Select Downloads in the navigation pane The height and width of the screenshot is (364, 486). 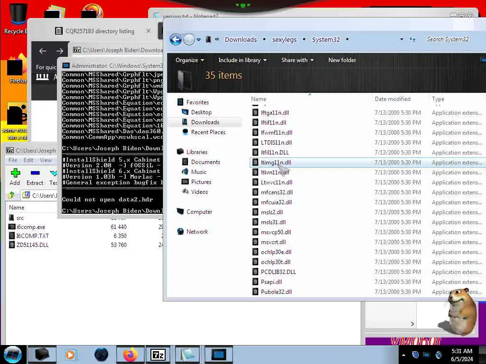(205, 122)
